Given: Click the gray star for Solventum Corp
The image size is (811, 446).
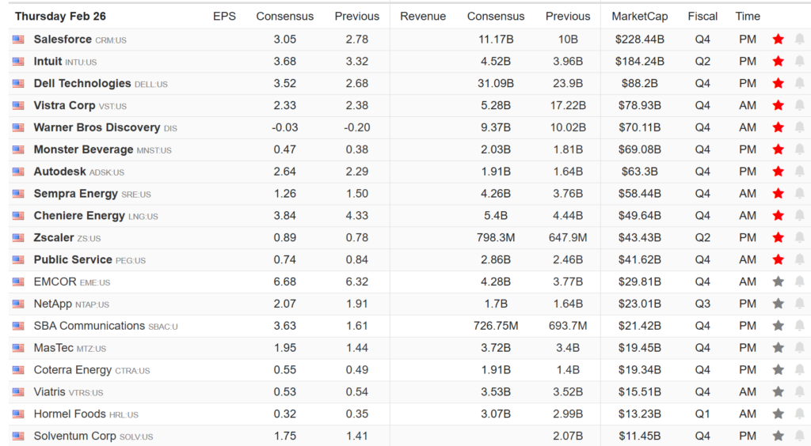Looking at the screenshot, I should 778,436.
